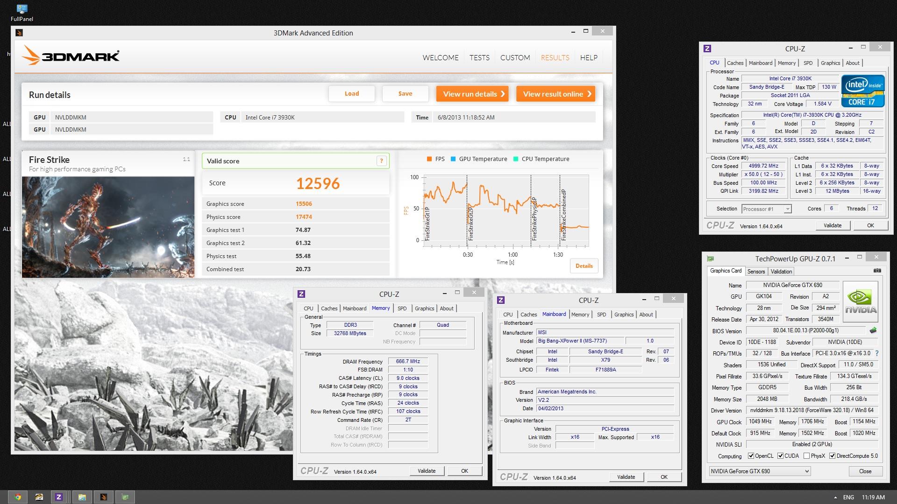This screenshot has height=504, width=897.
Task: Click the FireStrikeCombinedP marker on the graph
Action: [563, 215]
